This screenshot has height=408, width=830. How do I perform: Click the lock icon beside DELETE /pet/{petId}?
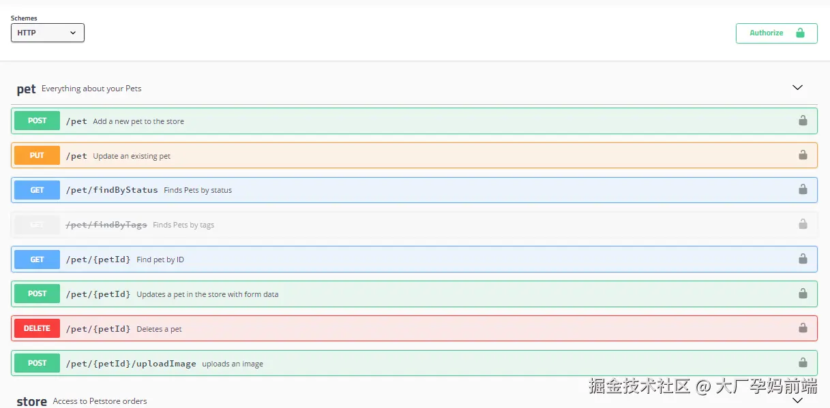[803, 328]
